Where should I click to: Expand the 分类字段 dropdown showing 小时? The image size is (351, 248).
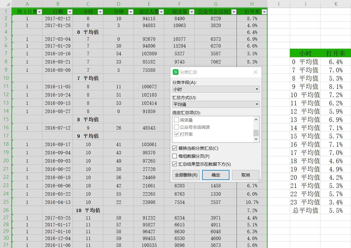click(x=216, y=89)
